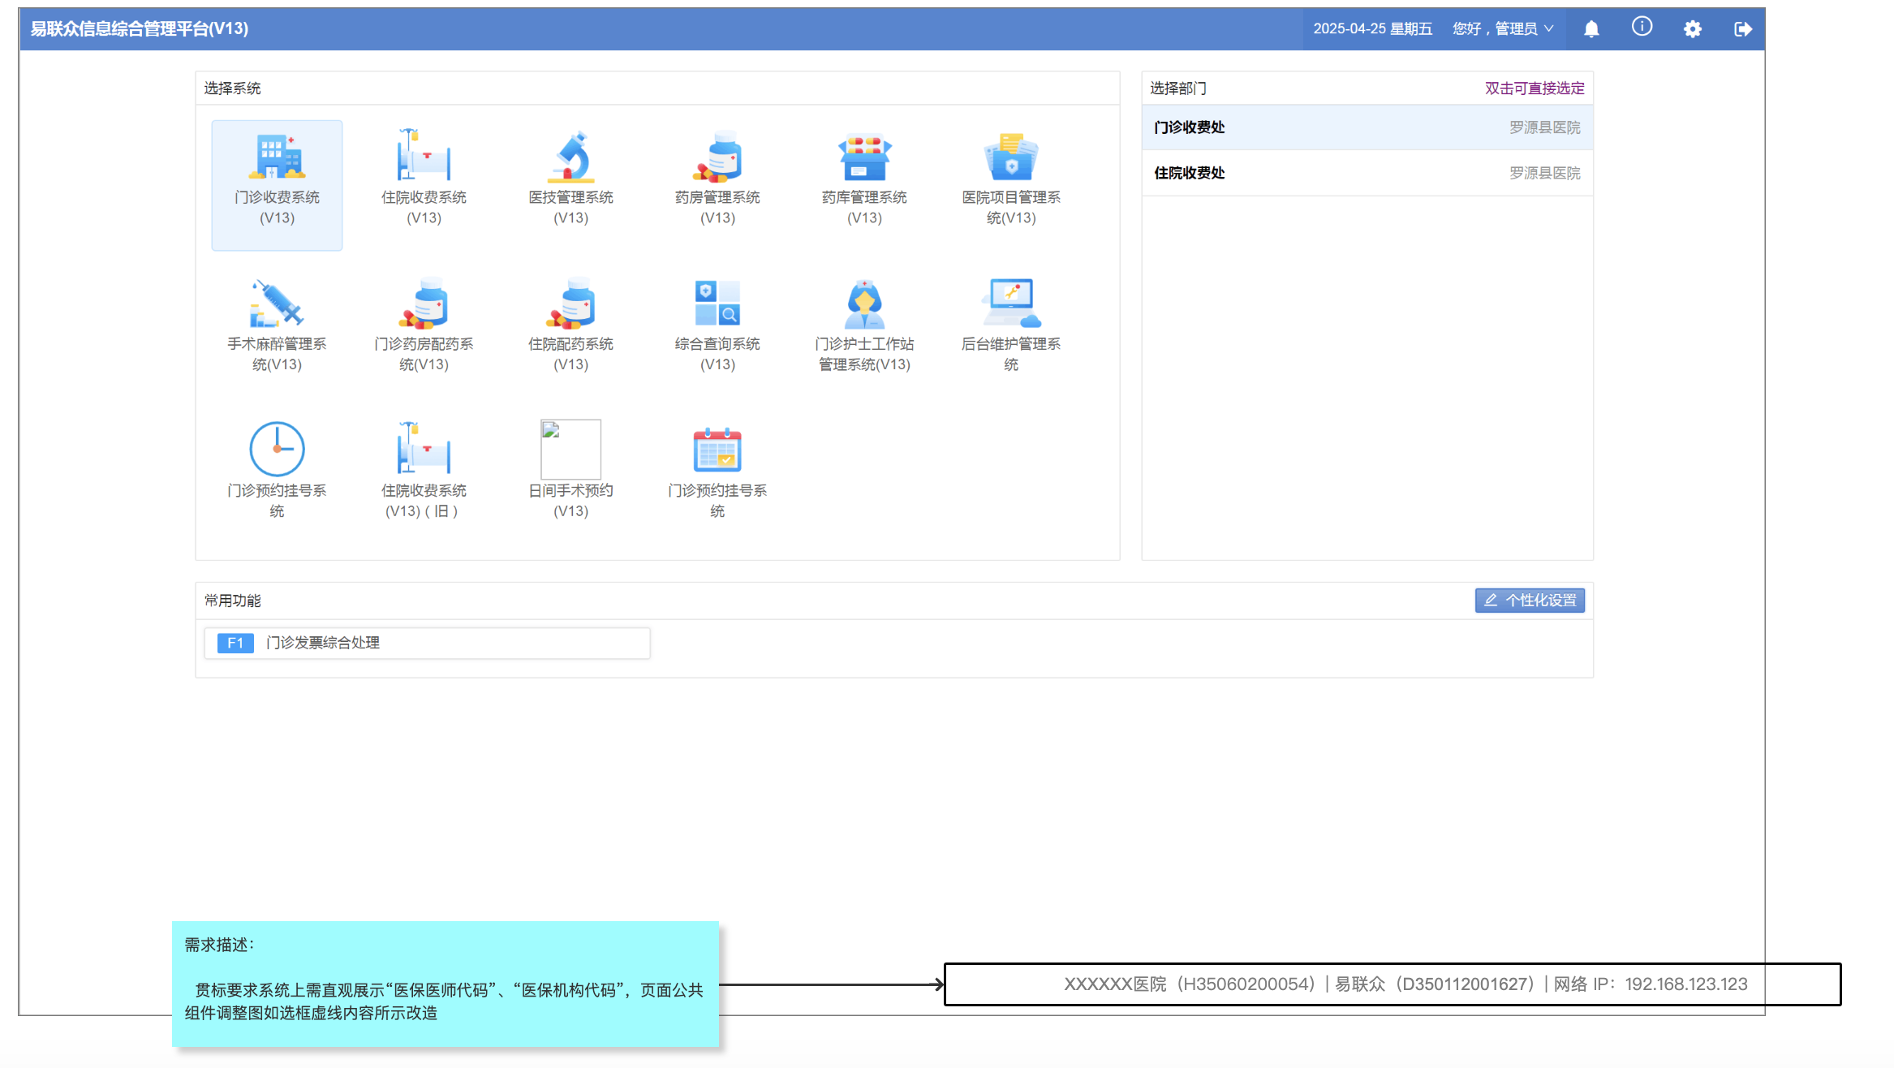The image size is (1894, 1068).
Task: Open the settings gear icon
Action: coord(1692,29)
